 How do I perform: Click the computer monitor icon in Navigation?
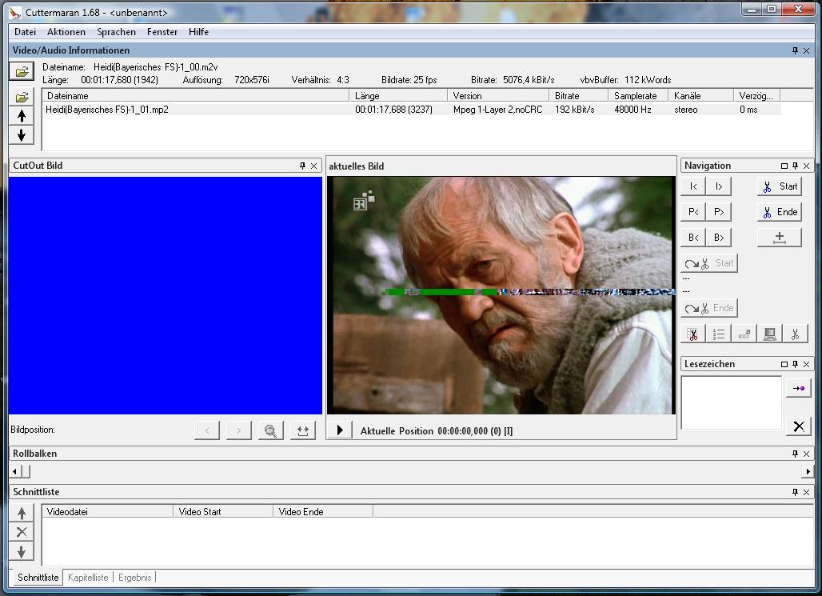pos(769,334)
